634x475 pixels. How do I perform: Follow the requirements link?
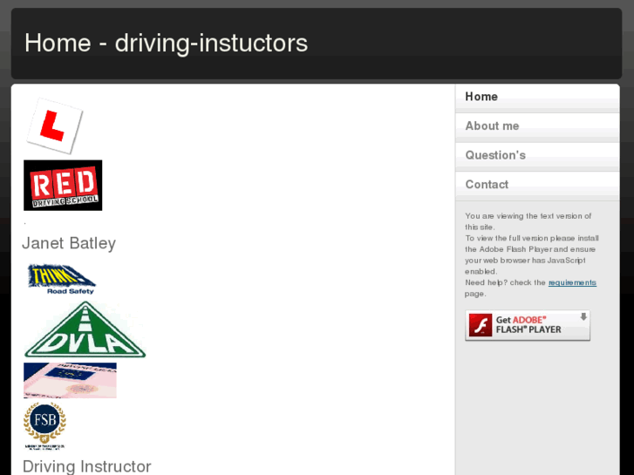[572, 282]
